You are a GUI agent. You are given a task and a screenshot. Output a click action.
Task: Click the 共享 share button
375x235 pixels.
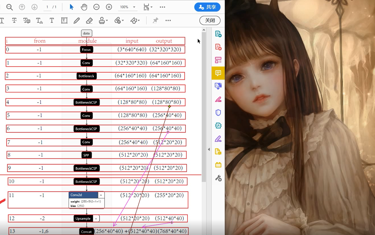tap(207, 7)
